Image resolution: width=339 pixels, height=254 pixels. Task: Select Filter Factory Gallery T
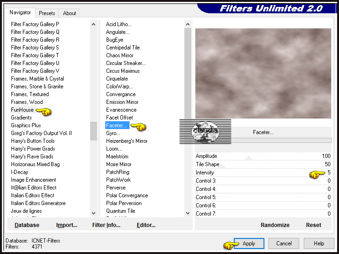(x=35, y=55)
